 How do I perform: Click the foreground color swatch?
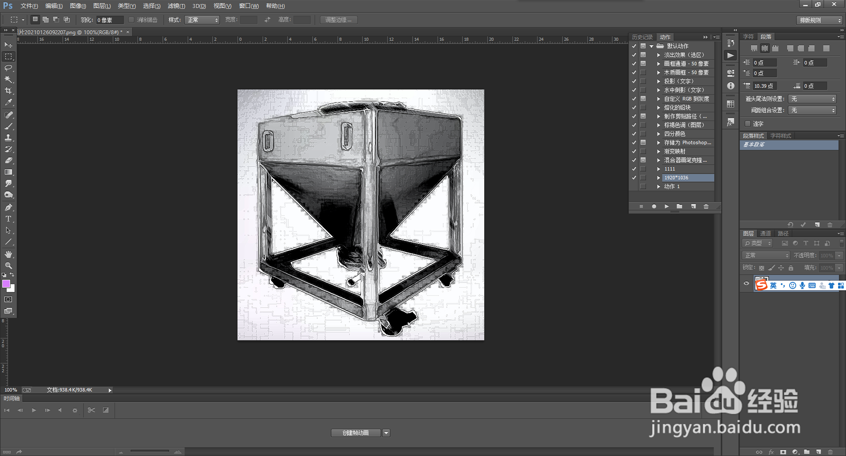pos(6,284)
